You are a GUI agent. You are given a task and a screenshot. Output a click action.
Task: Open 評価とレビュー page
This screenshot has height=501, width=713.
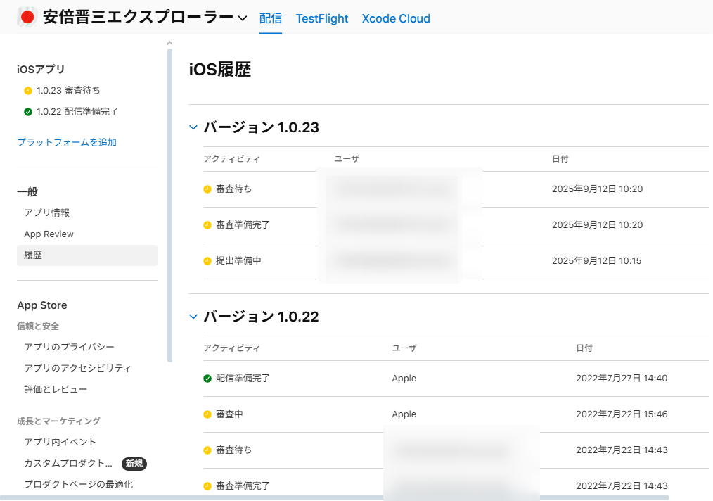pos(56,389)
